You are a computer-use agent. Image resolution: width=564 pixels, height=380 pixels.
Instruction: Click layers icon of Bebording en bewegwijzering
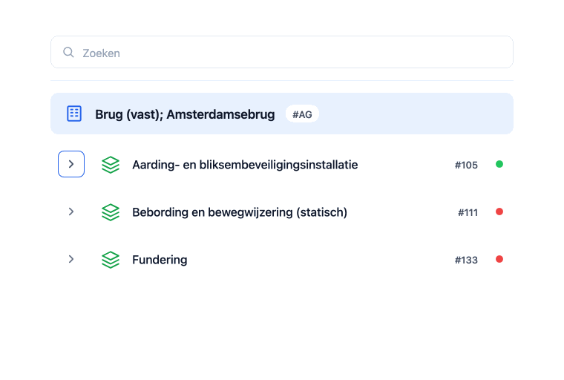(x=111, y=212)
